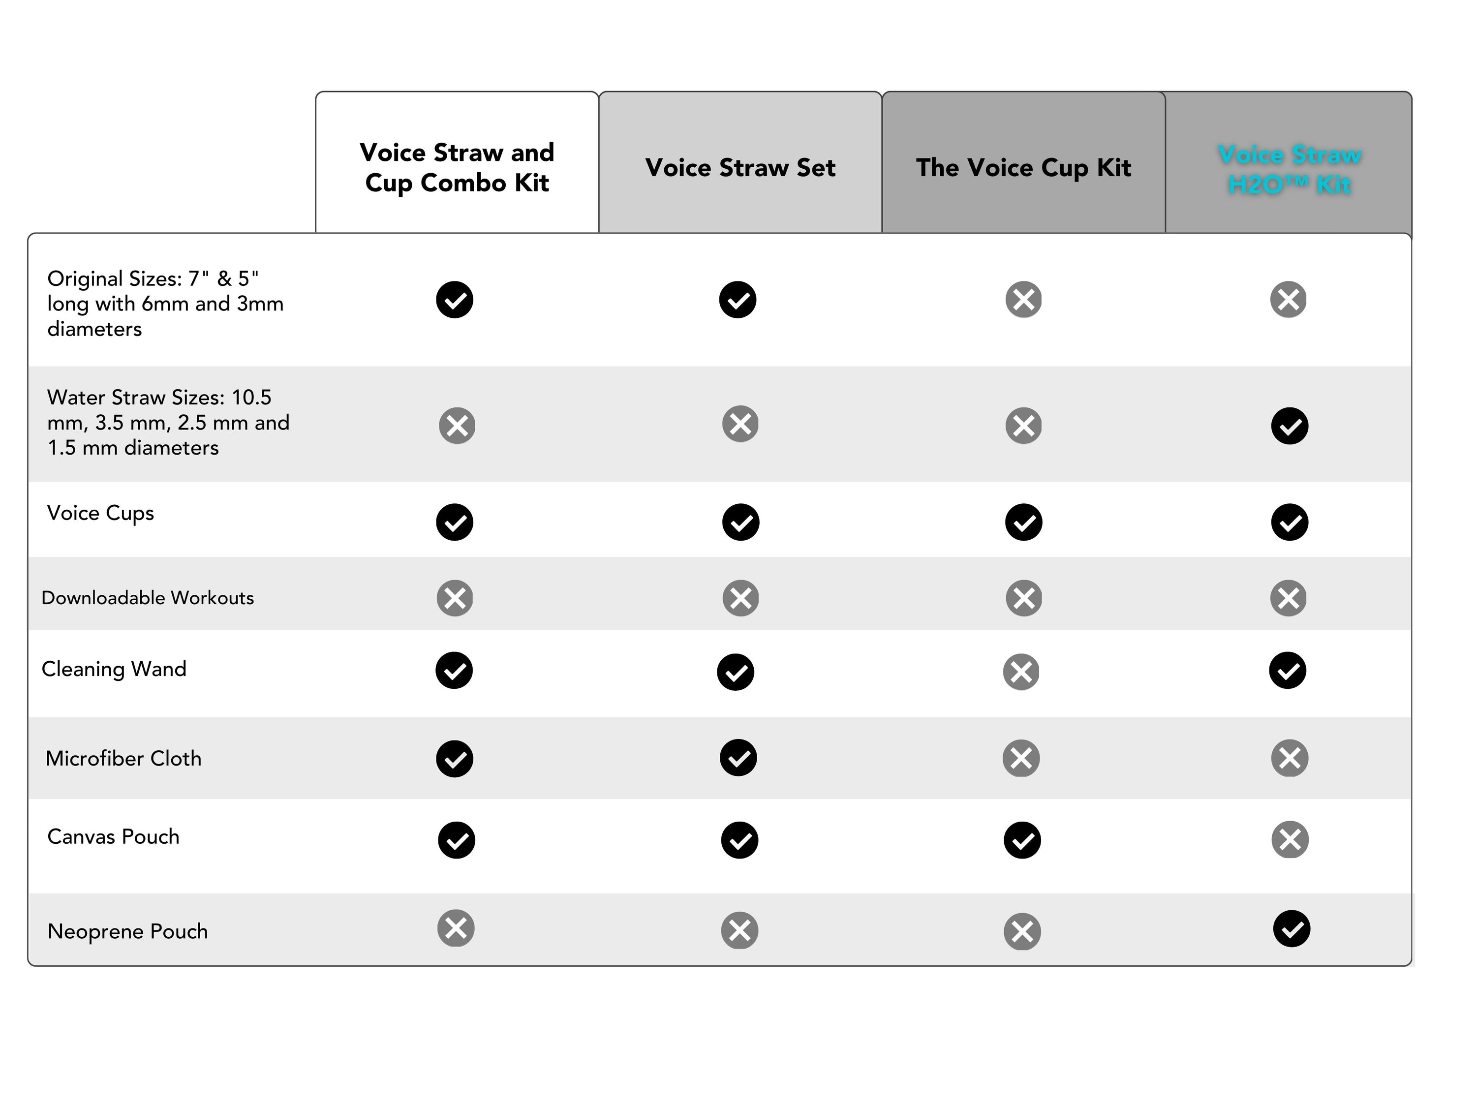Open The Voice Cup Kit column header

1023,167
